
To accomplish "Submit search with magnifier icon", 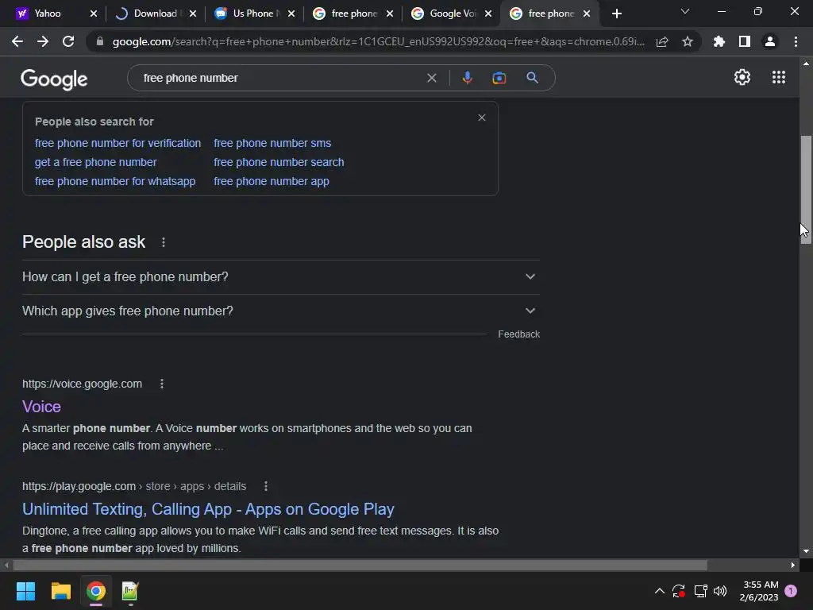I will click(x=532, y=78).
